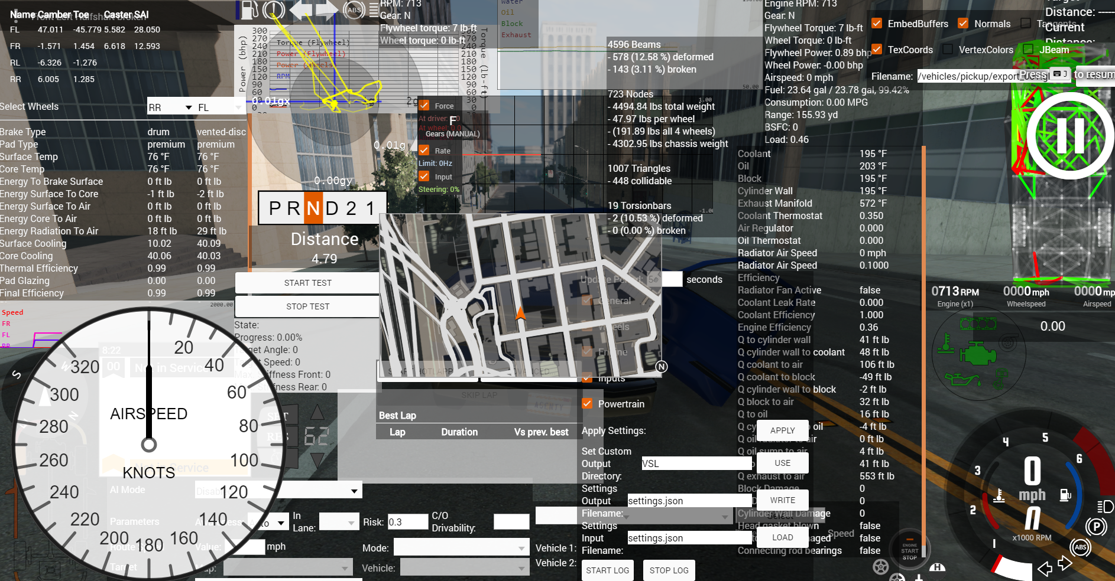Click the WRITE settings button
Image resolution: width=1115 pixels, height=581 pixels.
(x=782, y=500)
